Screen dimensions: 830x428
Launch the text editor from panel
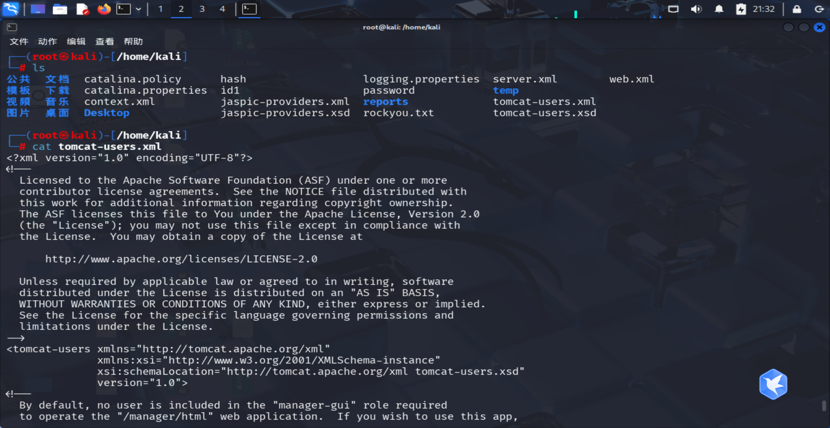(82, 9)
